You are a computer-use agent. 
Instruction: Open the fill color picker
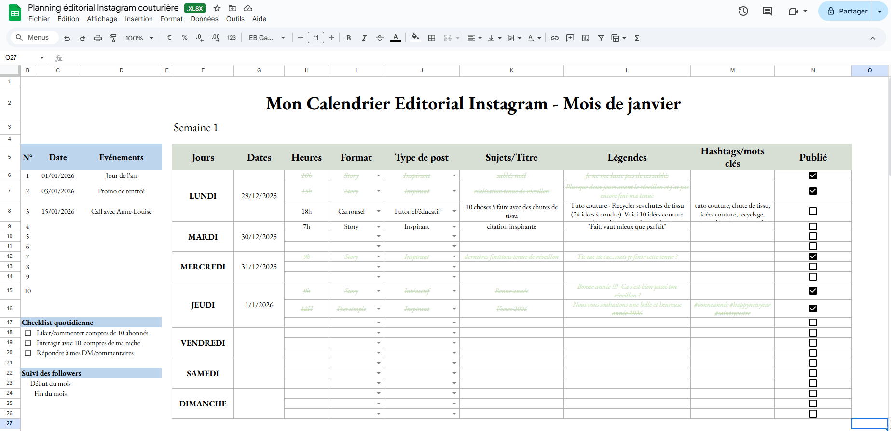(415, 38)
